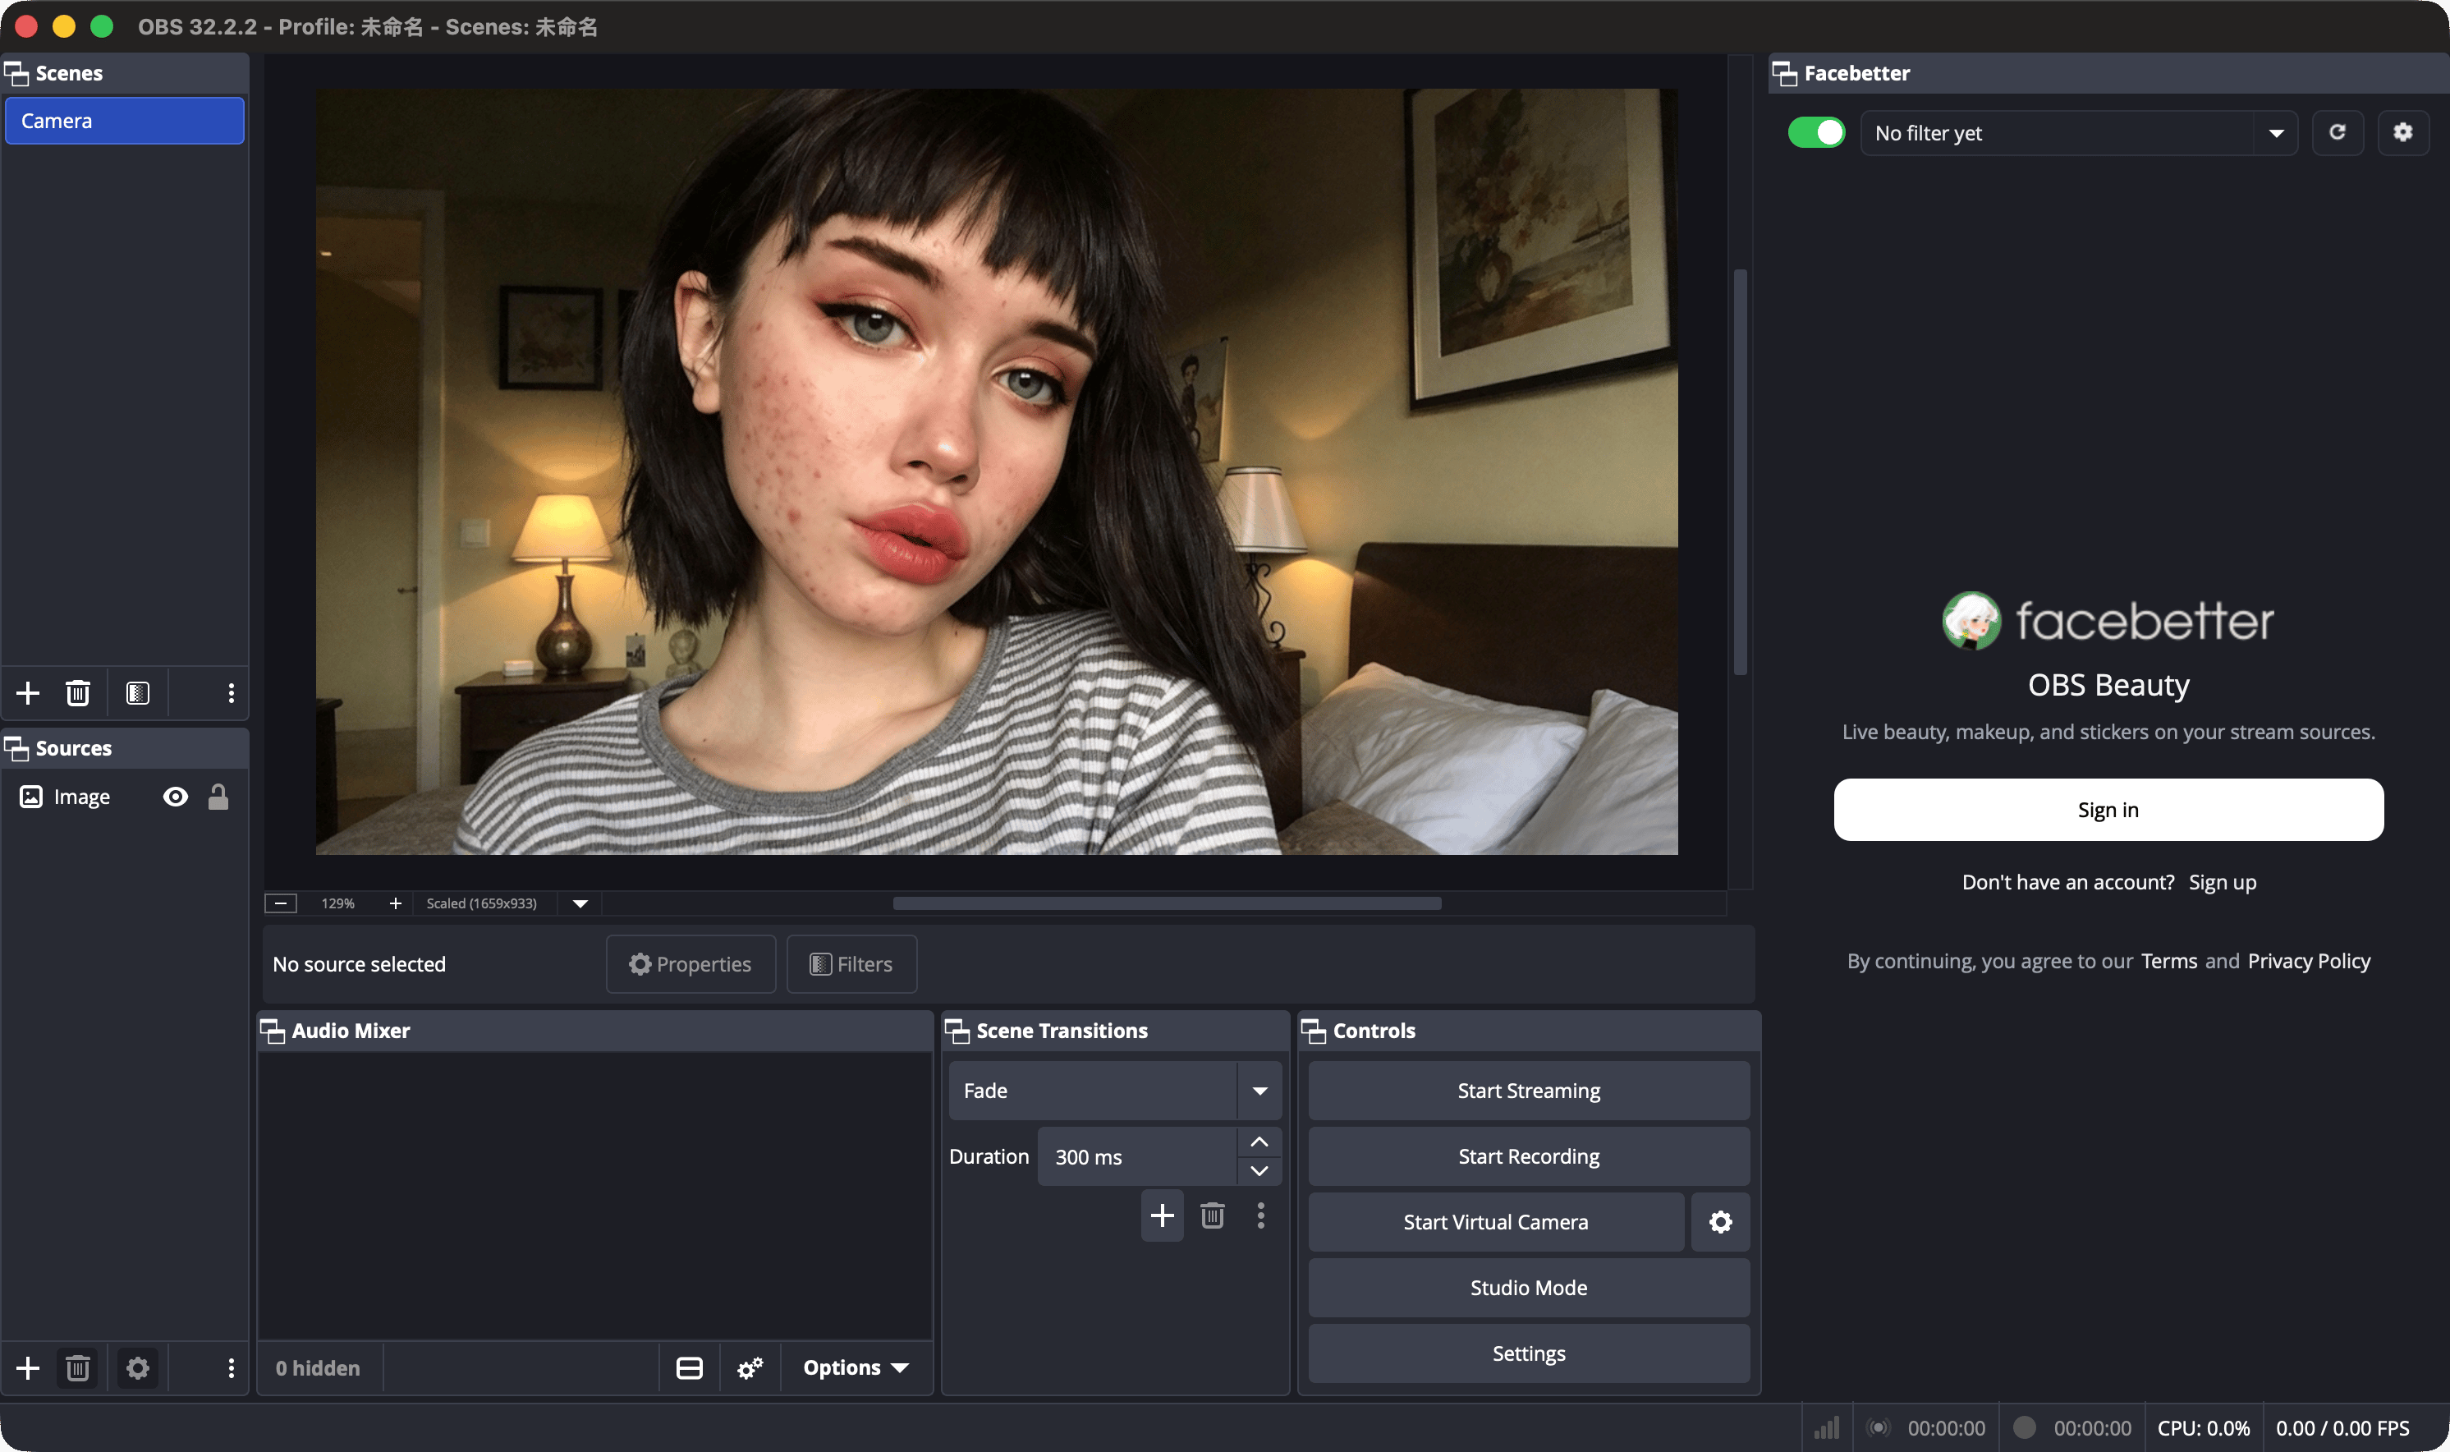Disable the Facebetter green toggle switch
The image size is (2450, 1452).
pyautogui.click(x=1816, y=132)
